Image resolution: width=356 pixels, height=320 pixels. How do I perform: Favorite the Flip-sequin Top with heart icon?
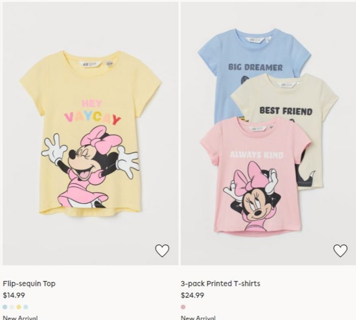coord(162,250)
